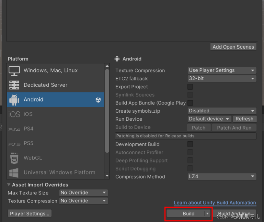Viewport: 264px width, 222px height.
Task: Click the ETC2 fallback label
Action: click(132, 79)
